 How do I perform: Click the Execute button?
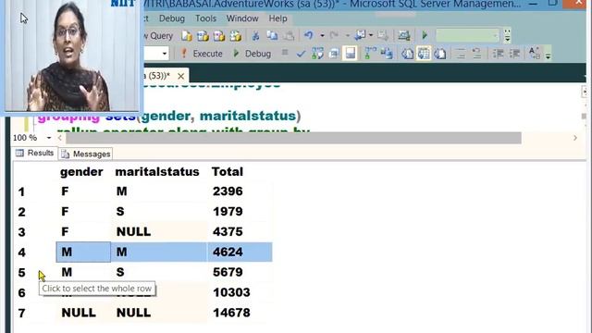pyautogui.click(x=202, y=54)
